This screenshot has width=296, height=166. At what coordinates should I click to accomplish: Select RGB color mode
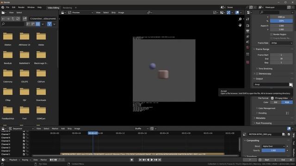(x=287, y=102)
